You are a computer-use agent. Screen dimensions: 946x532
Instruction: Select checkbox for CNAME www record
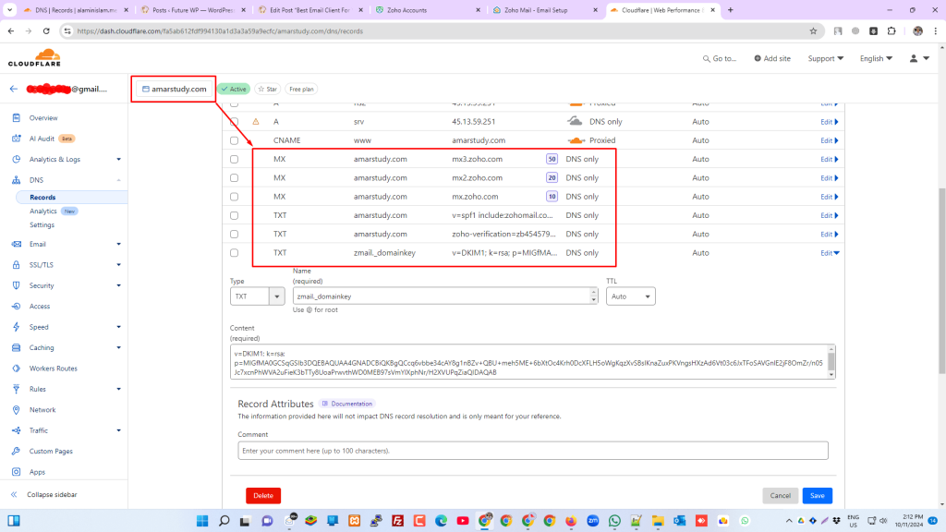pos(234,140)
